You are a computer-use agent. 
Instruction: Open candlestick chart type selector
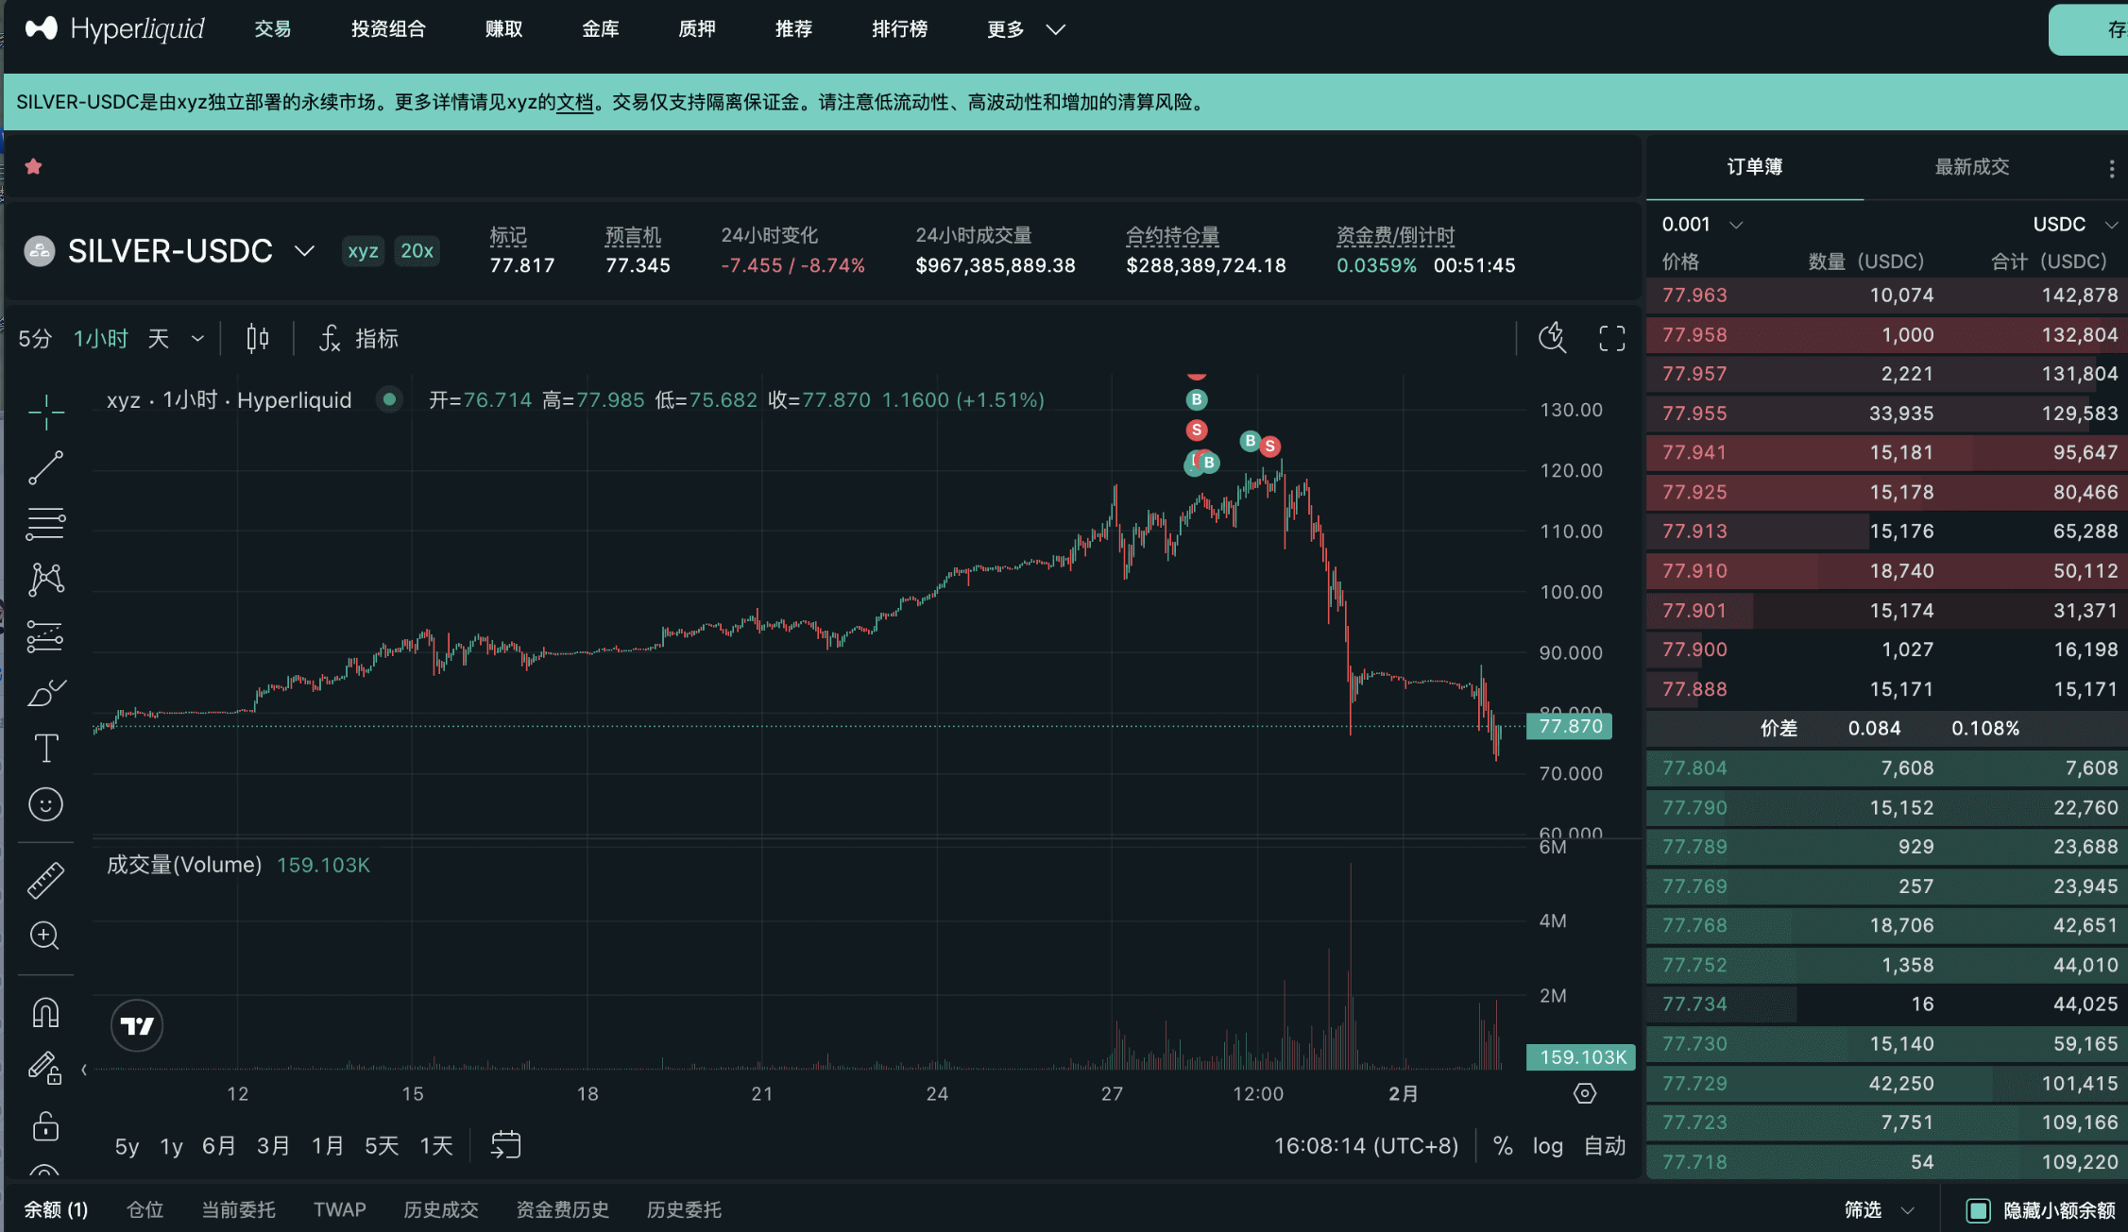coord(257,338)
